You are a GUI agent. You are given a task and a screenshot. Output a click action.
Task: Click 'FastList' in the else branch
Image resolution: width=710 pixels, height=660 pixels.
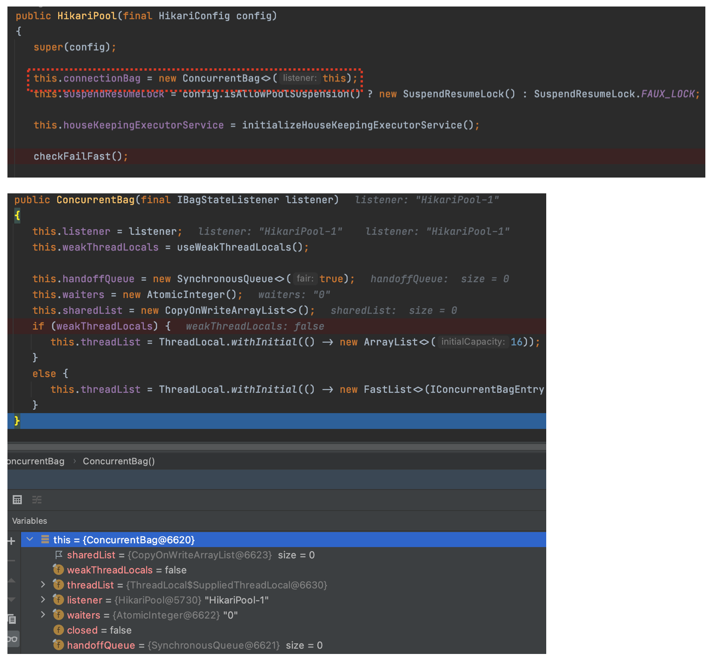point(388,389)
